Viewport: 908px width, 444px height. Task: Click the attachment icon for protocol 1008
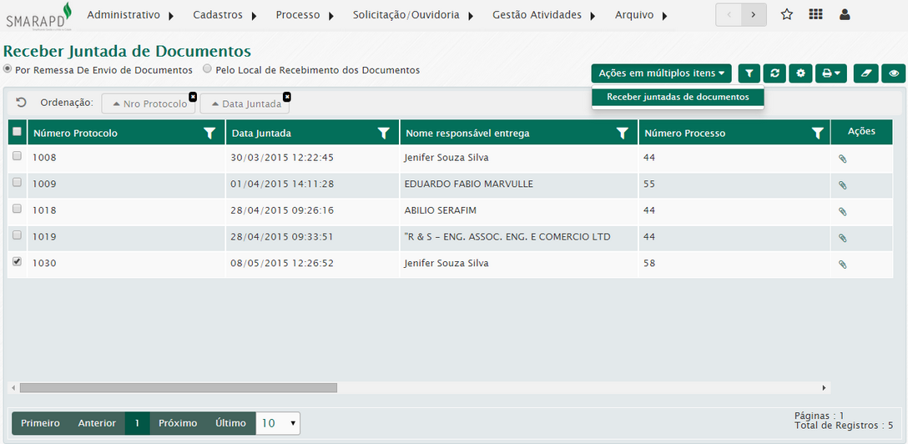pyautogui.click(x=842, y=159)
